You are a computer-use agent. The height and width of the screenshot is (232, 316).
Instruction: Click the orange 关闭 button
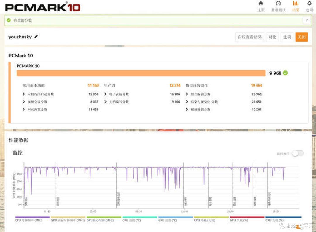point(301,37)
